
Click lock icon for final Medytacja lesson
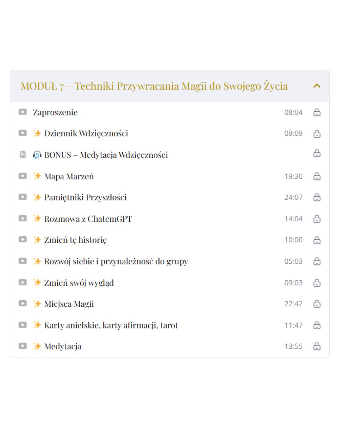(317, 346)
